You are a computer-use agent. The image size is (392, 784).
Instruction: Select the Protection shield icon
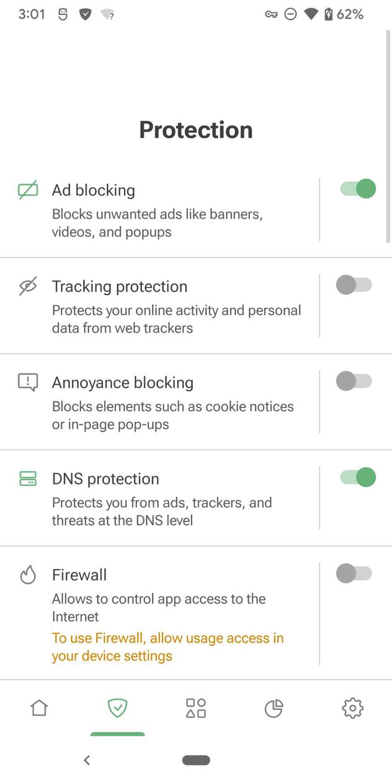117,708
